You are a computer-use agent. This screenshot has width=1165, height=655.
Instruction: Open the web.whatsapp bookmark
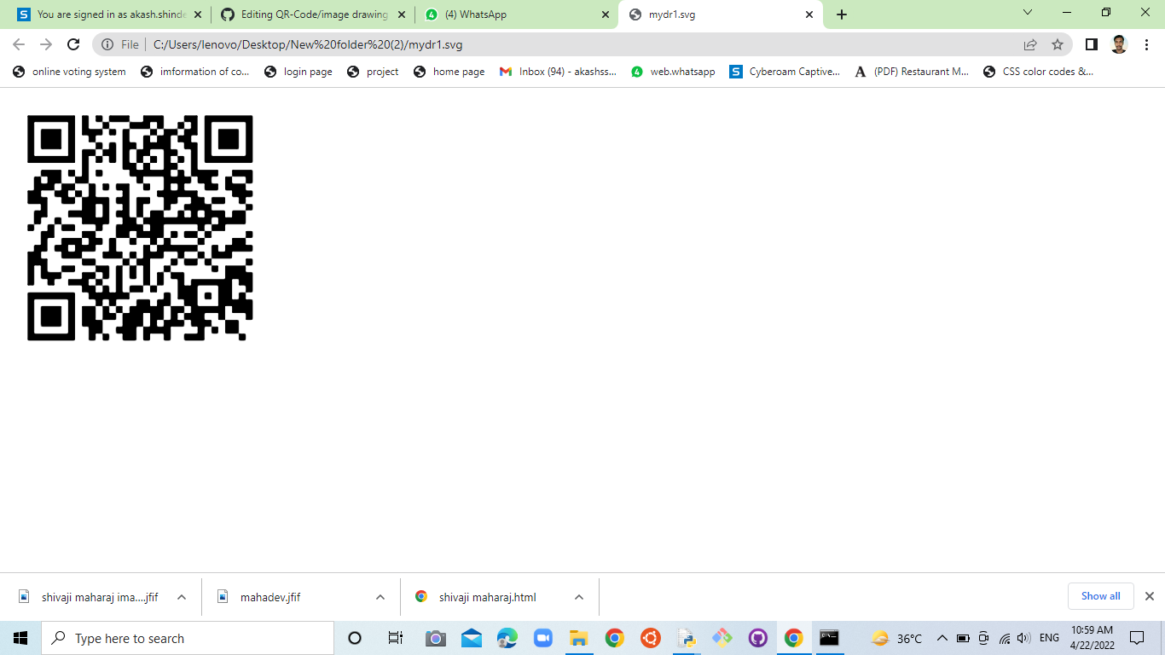(673, 72)
